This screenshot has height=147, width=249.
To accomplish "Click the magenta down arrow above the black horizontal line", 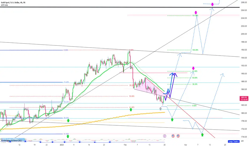I will tap(212, 5).
